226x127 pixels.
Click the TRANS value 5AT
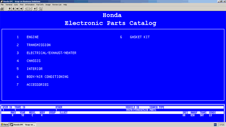point(202,115)
